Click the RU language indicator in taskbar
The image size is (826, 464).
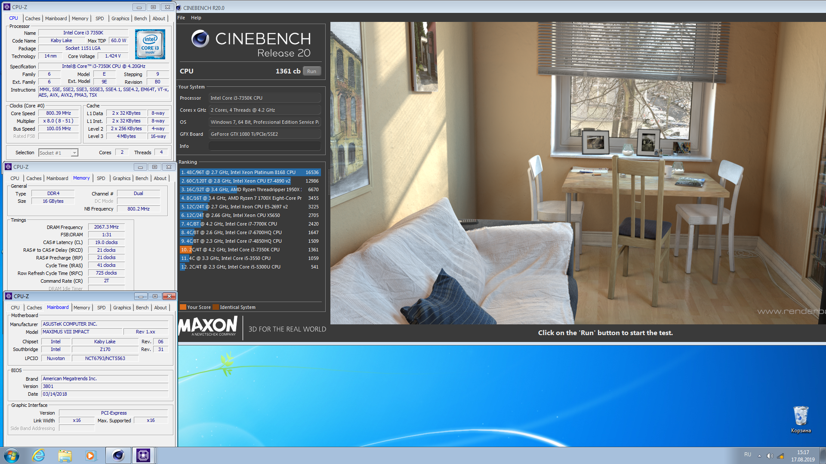[748, 455]
